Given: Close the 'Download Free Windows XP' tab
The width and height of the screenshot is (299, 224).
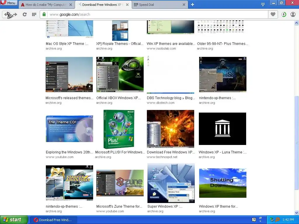Looking at the screenshot, I should pyautogui.click(x=127, y=5).
